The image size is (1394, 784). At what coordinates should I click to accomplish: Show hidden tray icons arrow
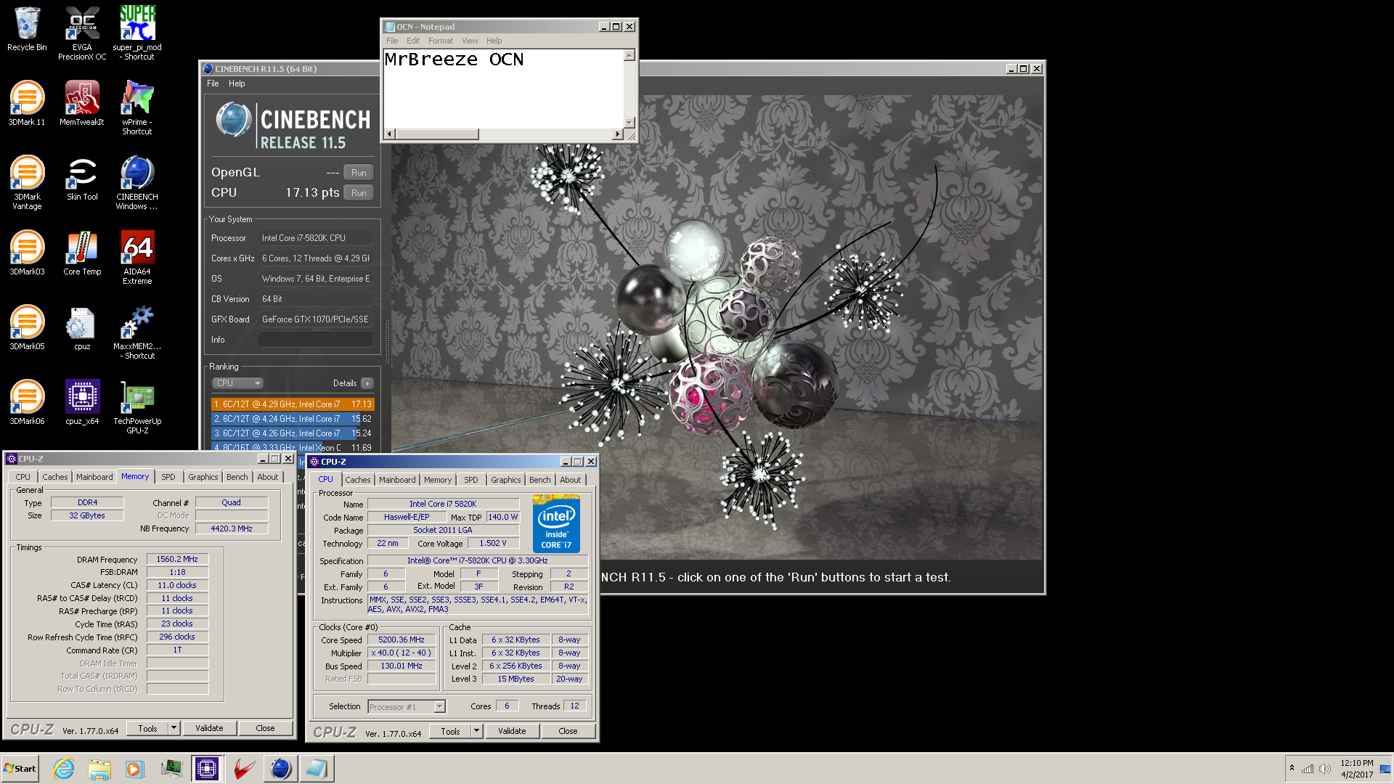1292,768
